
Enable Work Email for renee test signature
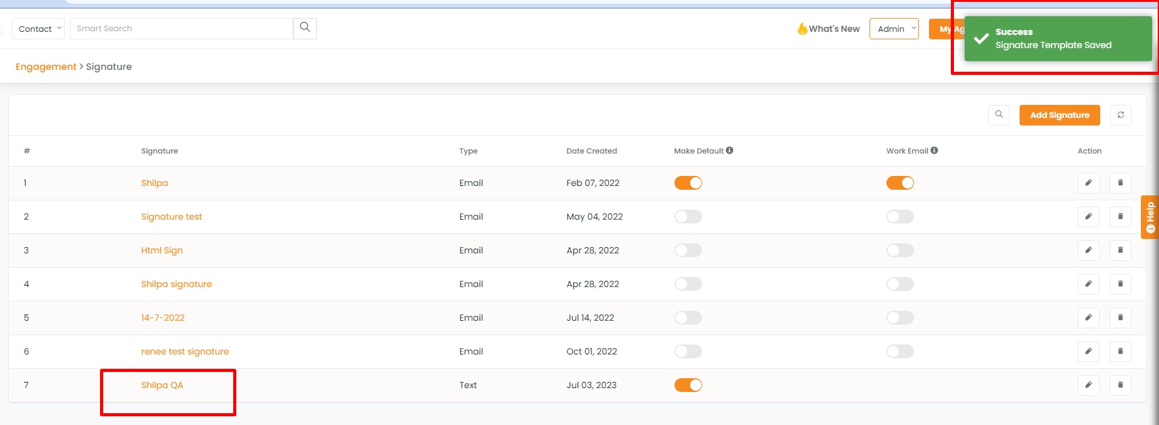[900, 351]
